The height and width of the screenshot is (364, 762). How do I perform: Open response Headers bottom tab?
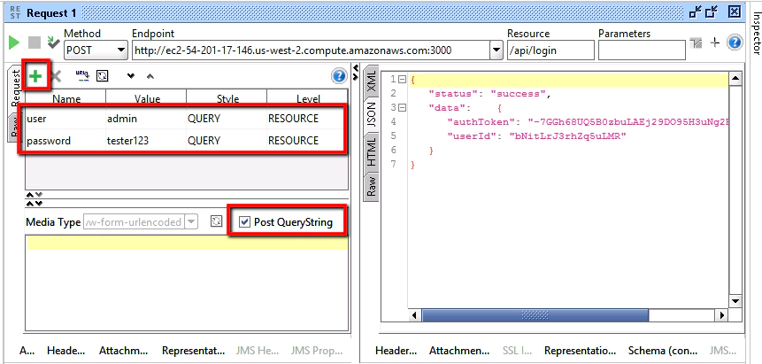396,351
